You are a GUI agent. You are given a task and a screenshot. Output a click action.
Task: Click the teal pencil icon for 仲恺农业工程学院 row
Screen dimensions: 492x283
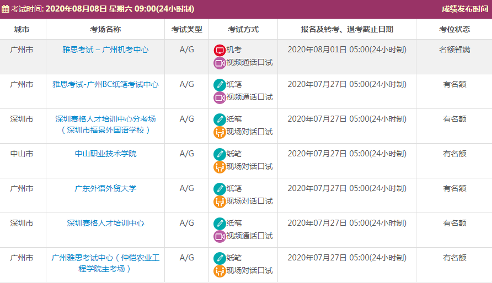(x=220, y=258)
